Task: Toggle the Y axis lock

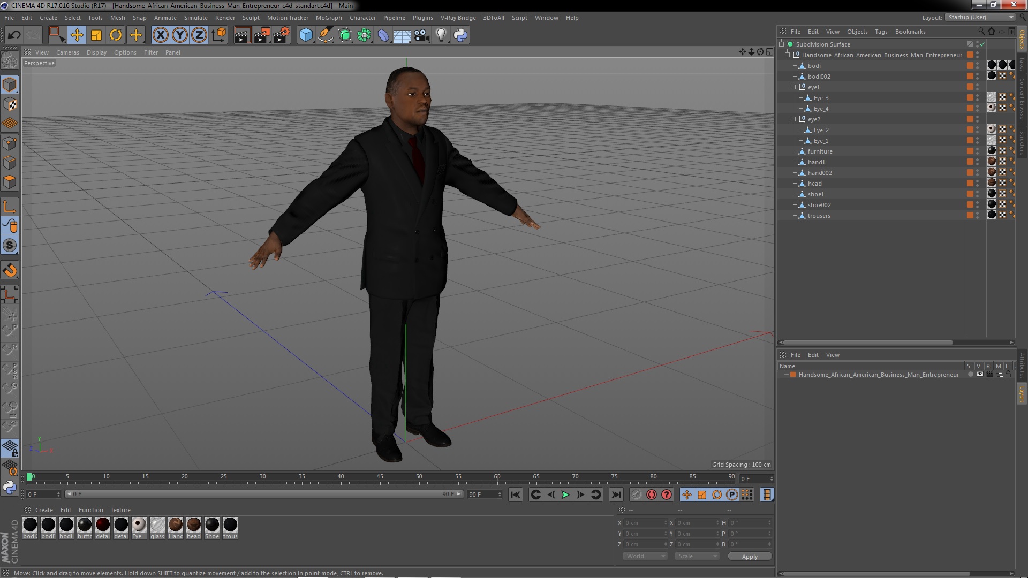Action: [179, 35]
